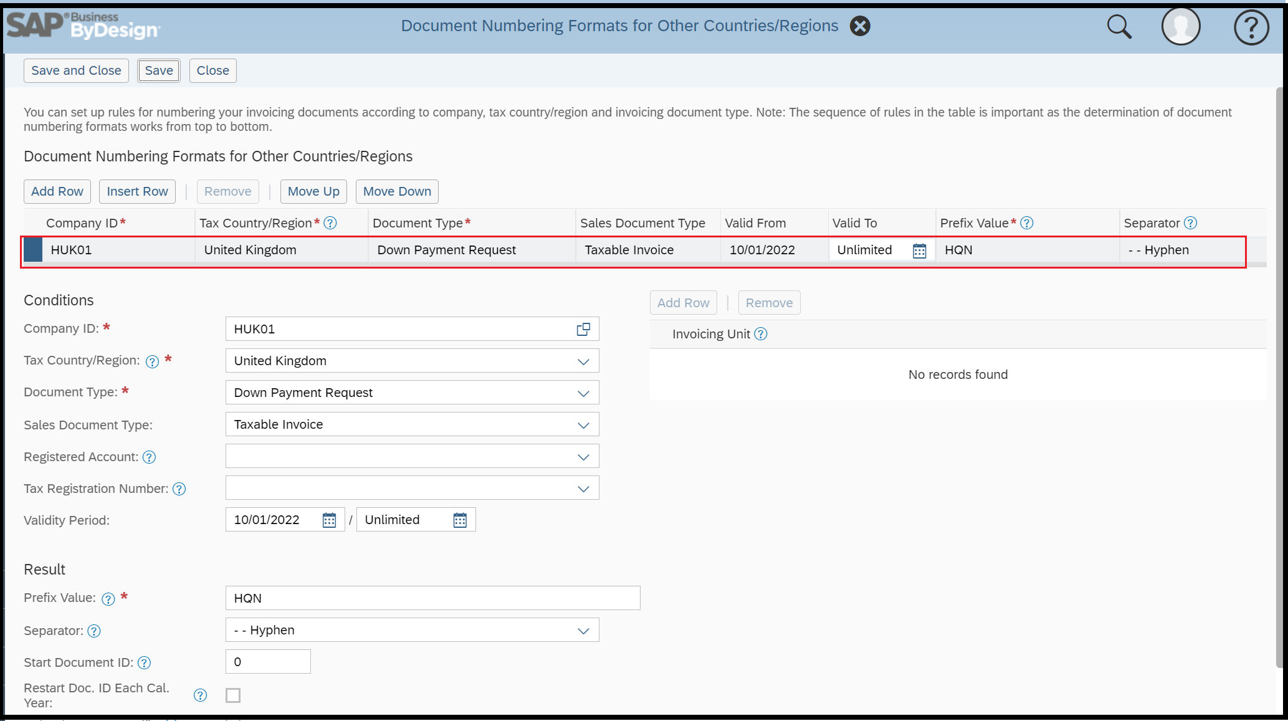The height and width of the screenshot is (721, 1288).
Task: Show help for Start Document ID
Action: point(144,662)
